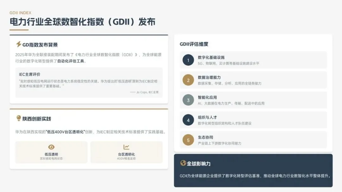The height and width of the screenshot is (192, 342).
Task: Click the caption 实时感知电网状态
Action: coord(51,158)
